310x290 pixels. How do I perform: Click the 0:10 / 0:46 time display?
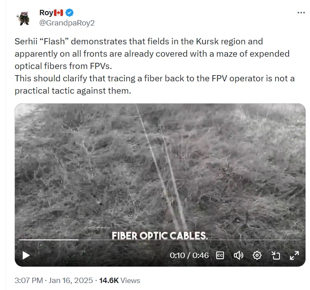(189, 255)
